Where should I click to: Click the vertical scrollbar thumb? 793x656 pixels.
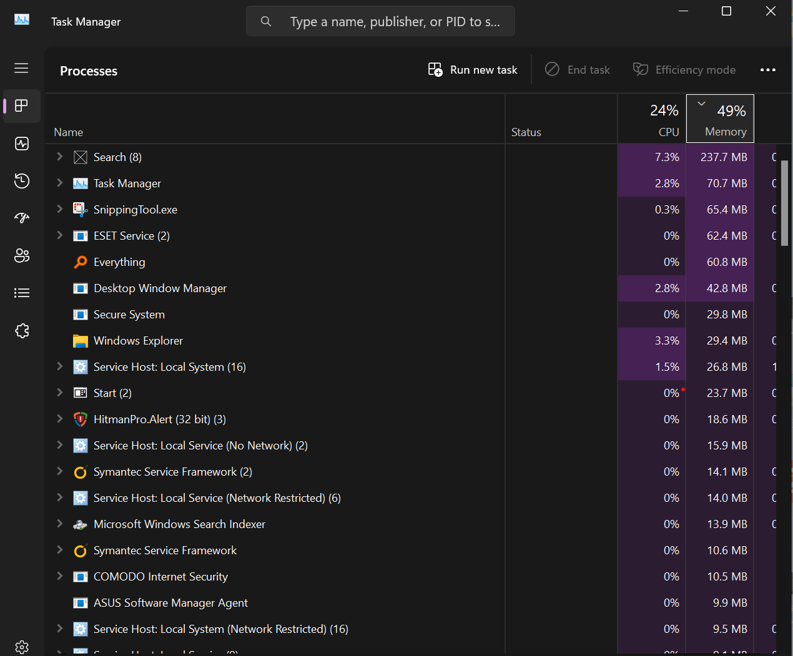coord(785,203)
